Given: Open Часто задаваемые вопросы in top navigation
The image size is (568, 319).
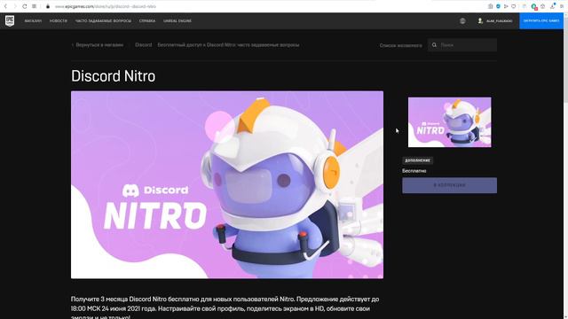Looking at the screenshot, I should tap(103, 21).
